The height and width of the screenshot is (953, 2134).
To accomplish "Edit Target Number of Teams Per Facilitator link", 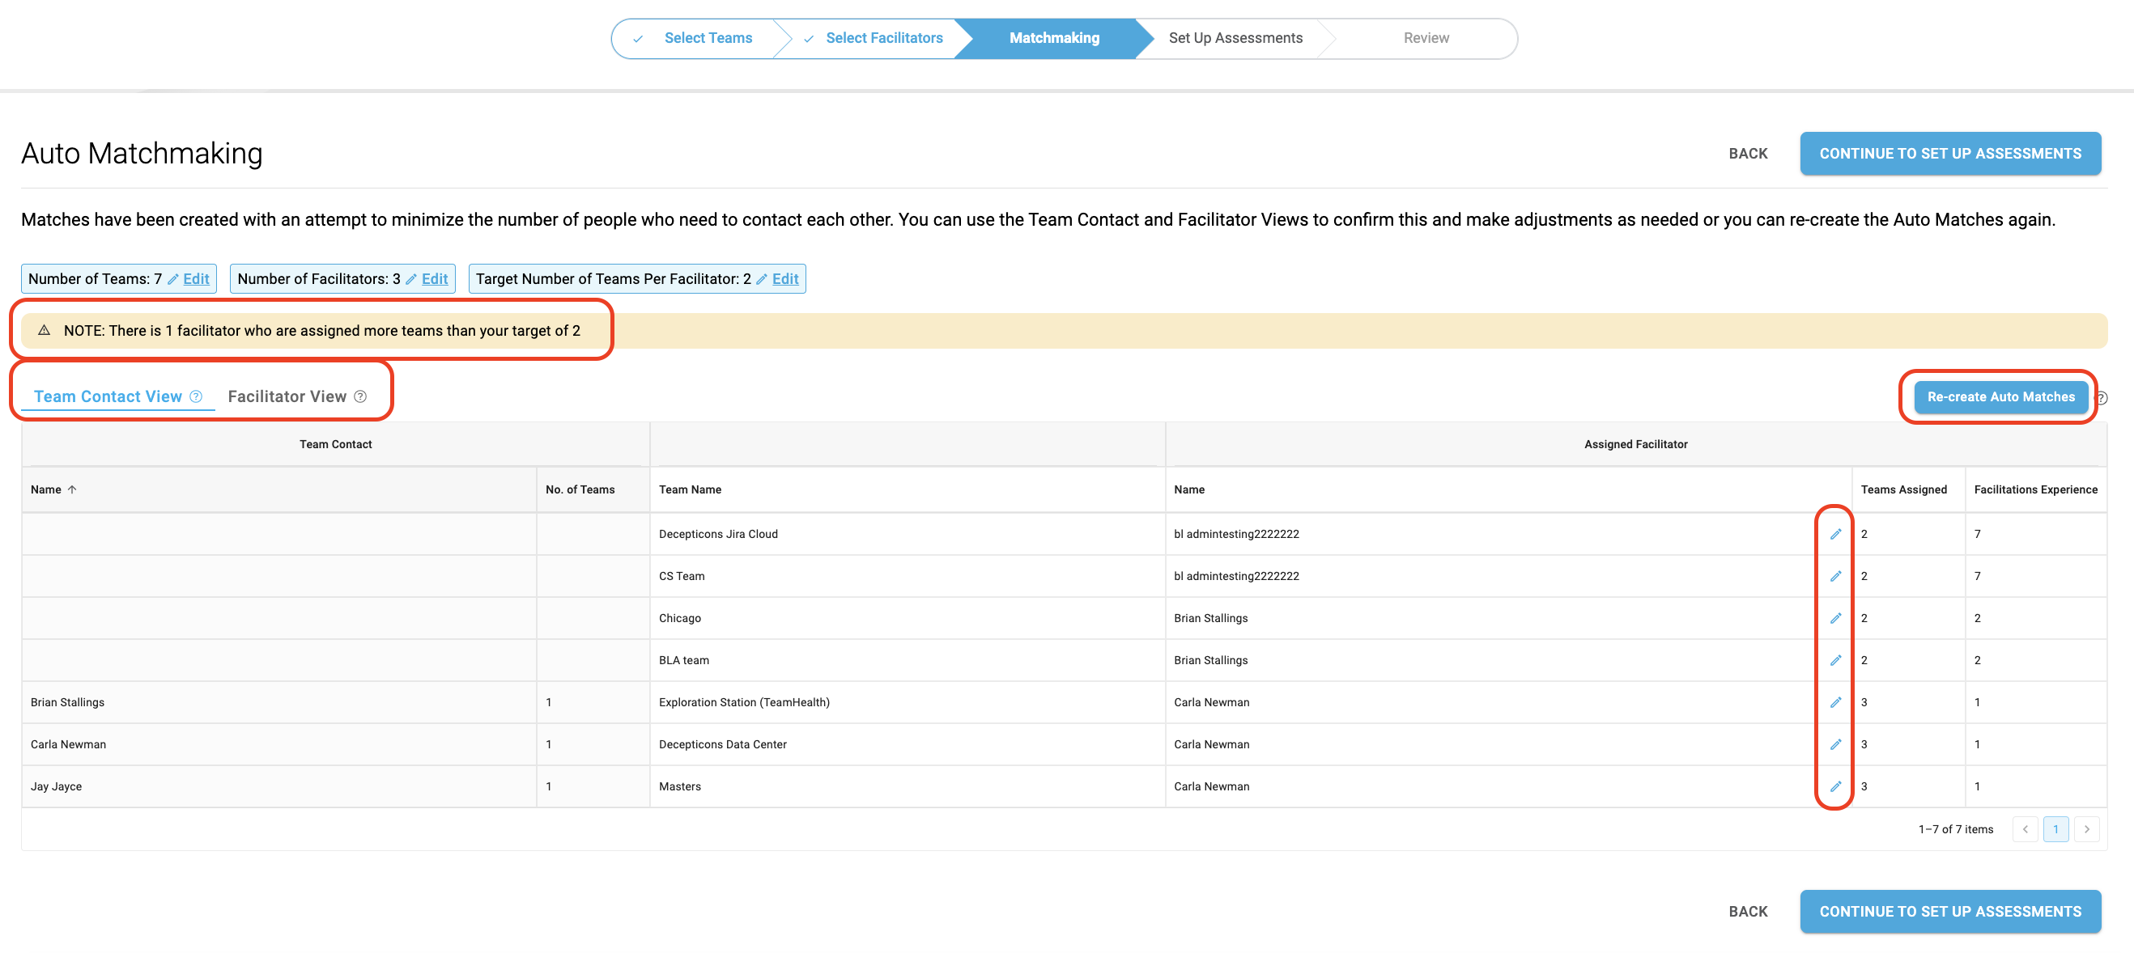I will (785, 279).
